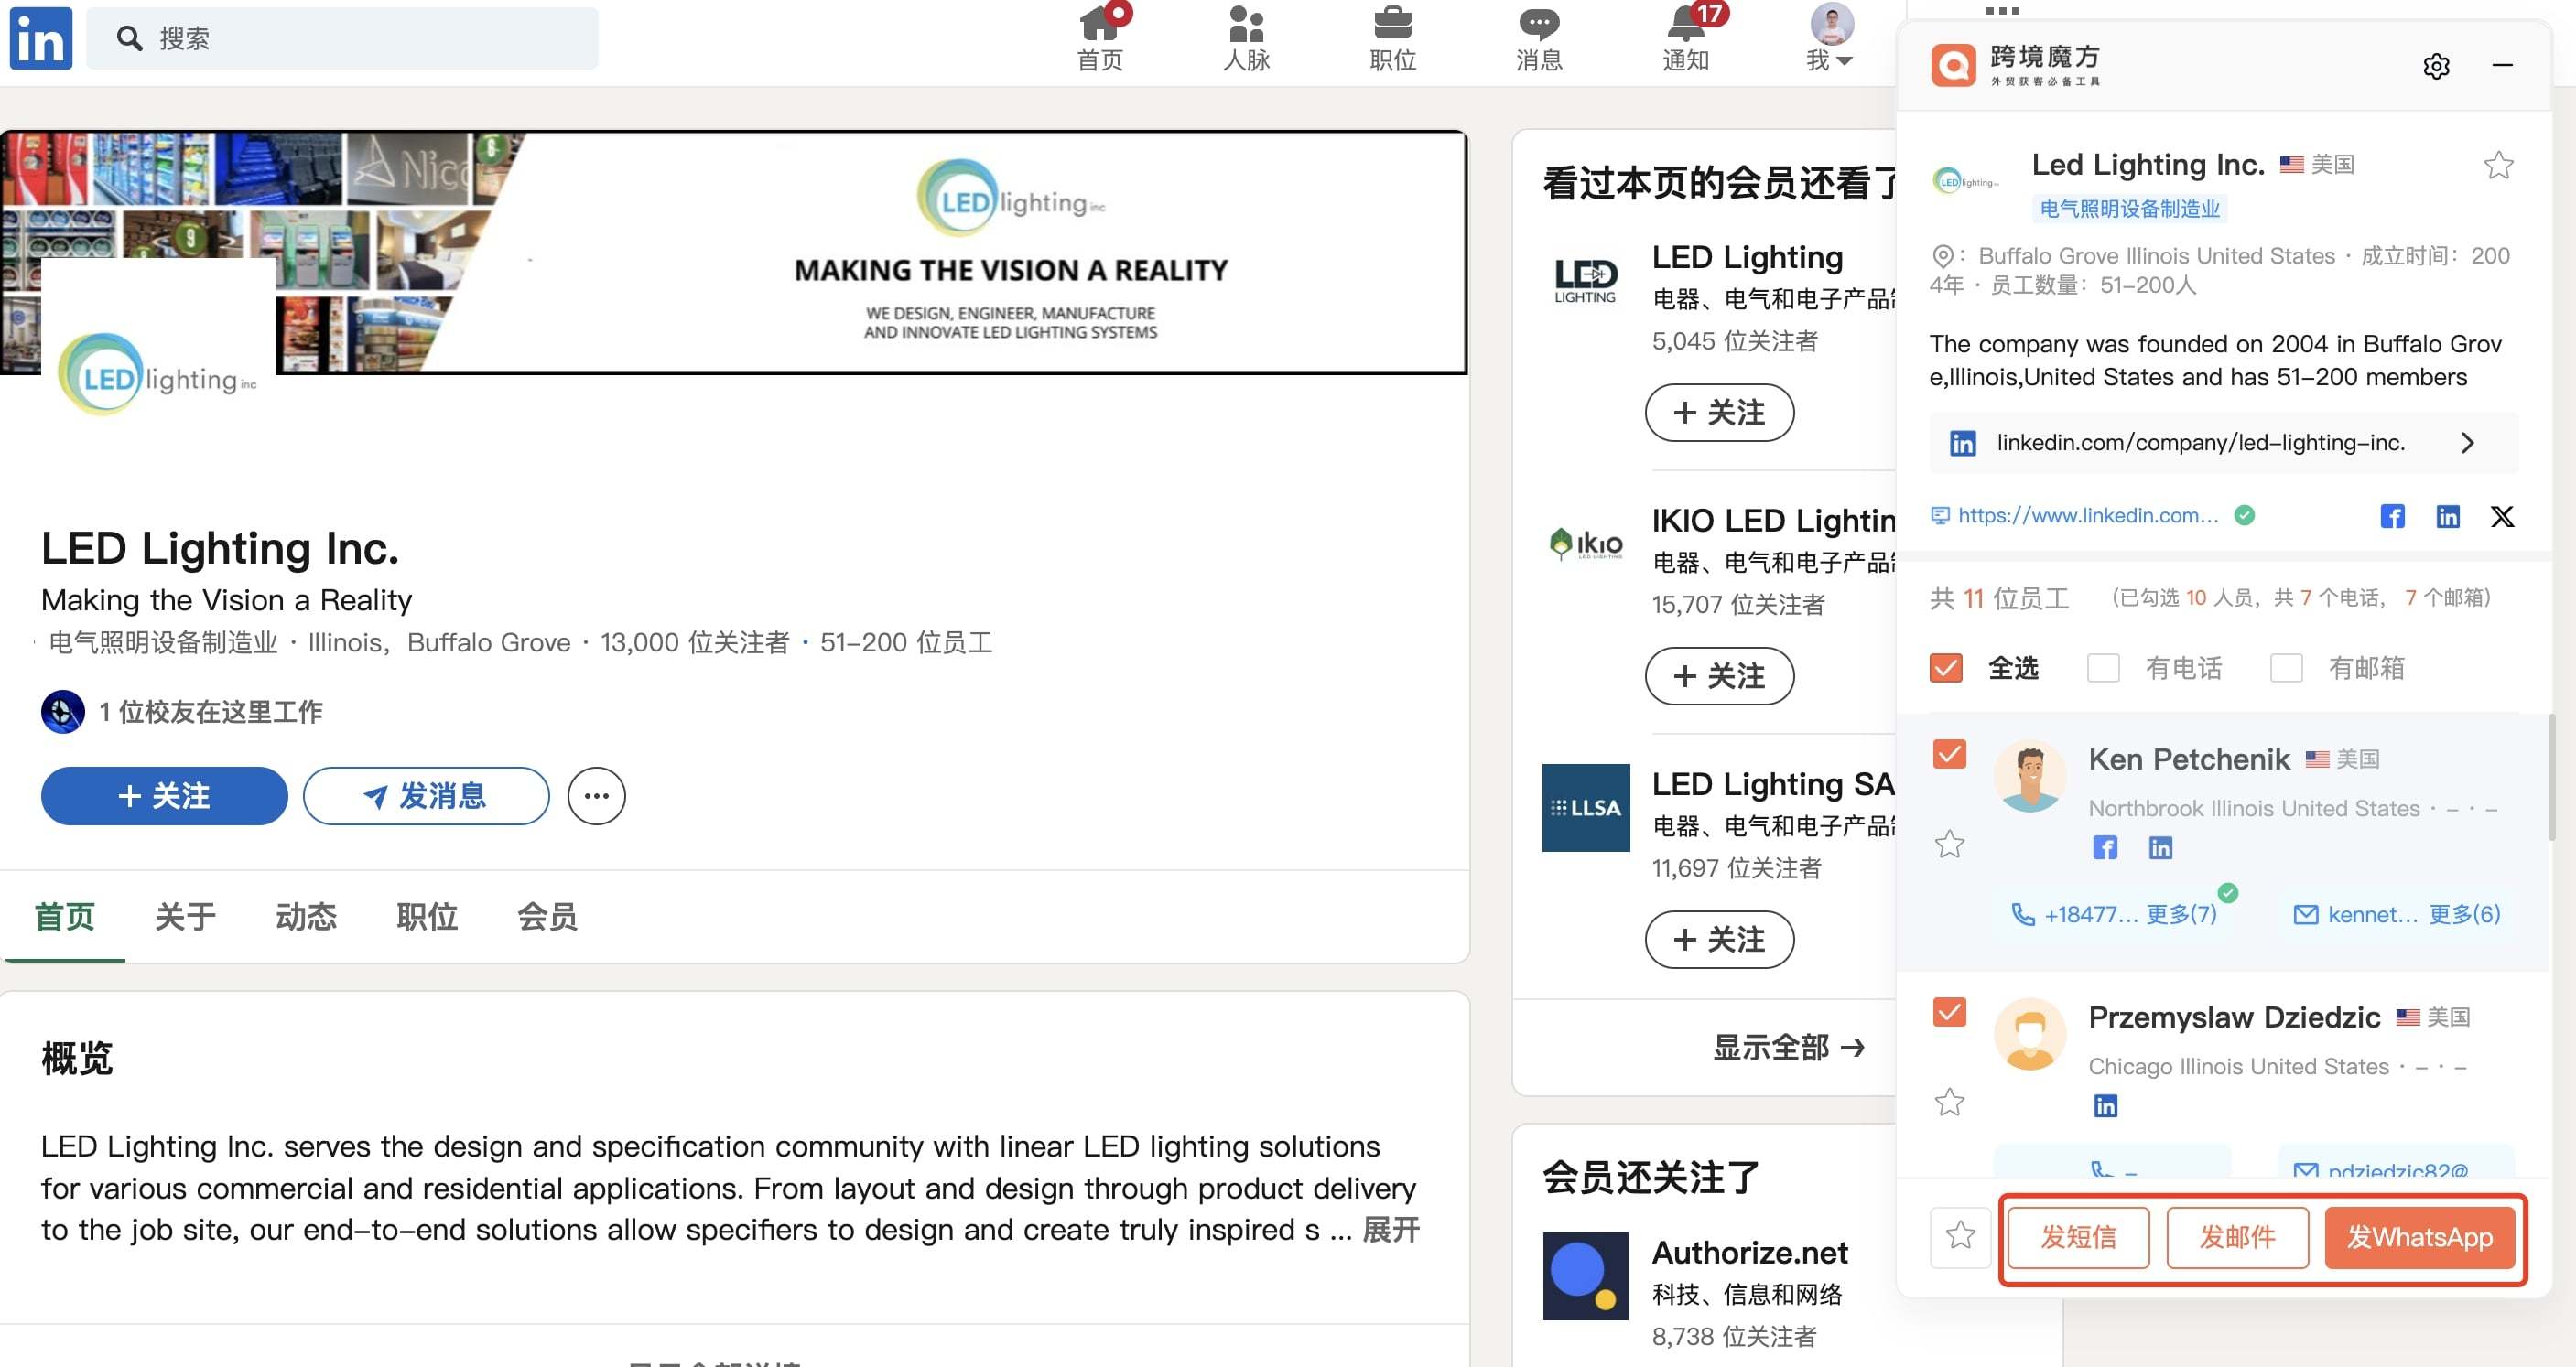The width and height of the screenshot is (2576, 1367).
Task: Open the company's Facebook icon
Action: point(2392,516)
